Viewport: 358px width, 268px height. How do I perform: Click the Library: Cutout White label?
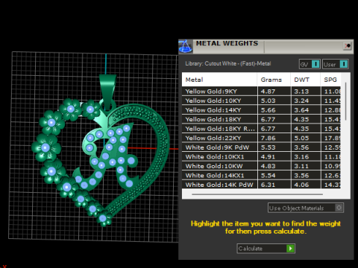click(x=228, y=63)
